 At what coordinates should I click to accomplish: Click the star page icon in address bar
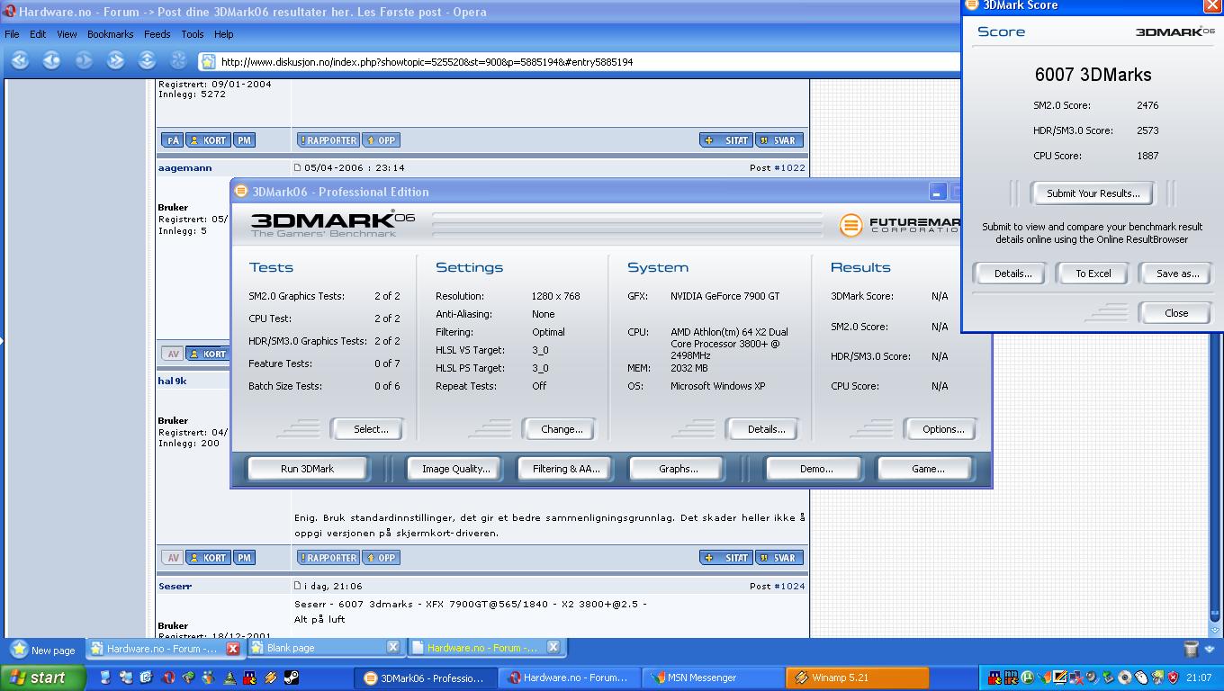pos(208,62)
